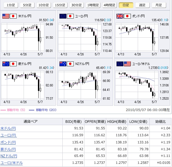This screenshot has height=167, width=172.
Task: Click the EU flag icon in ユーロ/円 chart
Action: pos(63,16)
